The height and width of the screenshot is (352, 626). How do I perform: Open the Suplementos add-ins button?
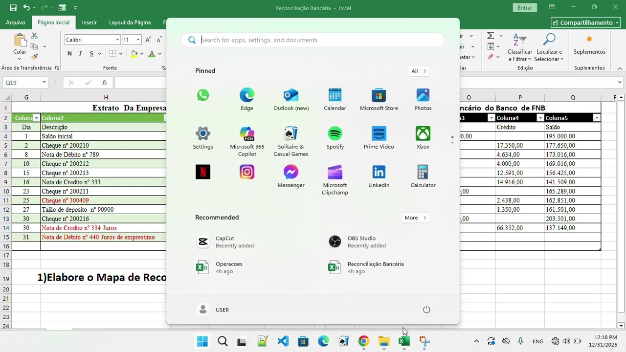tap(589, 44)
